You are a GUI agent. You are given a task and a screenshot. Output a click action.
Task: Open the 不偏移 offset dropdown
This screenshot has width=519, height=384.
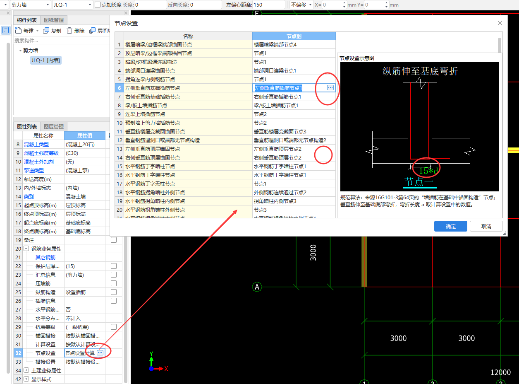[301, 5]
